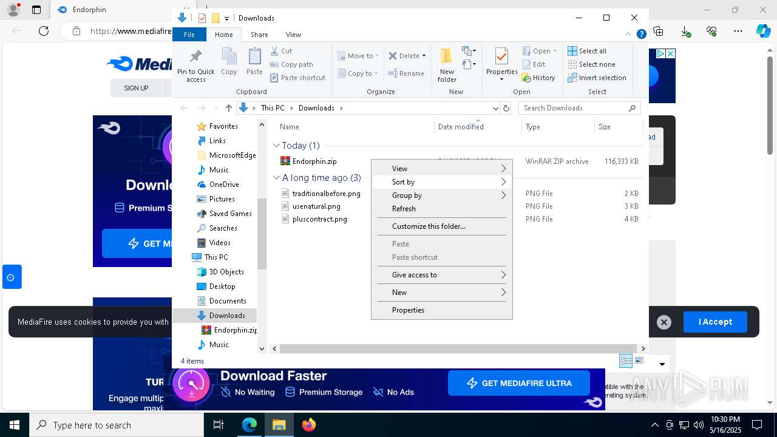The width and height of the screenshot is (777, 437).
Task: Create a New folder from ribbon
Action: point(447,65)
